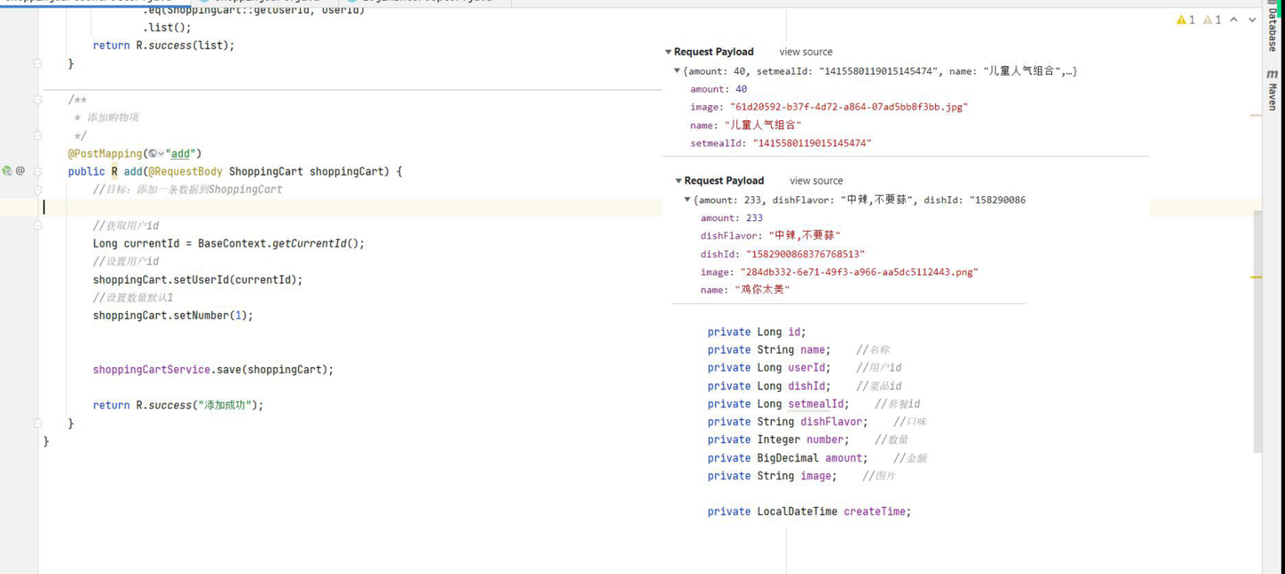
Task: Toggle fold marker at add method end
Action: 37,423
